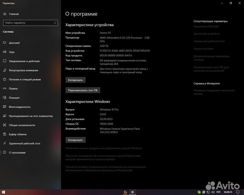Open Параметры BitLocker link
The width and height of the screenshot is (244, 195).
point(206,26)
